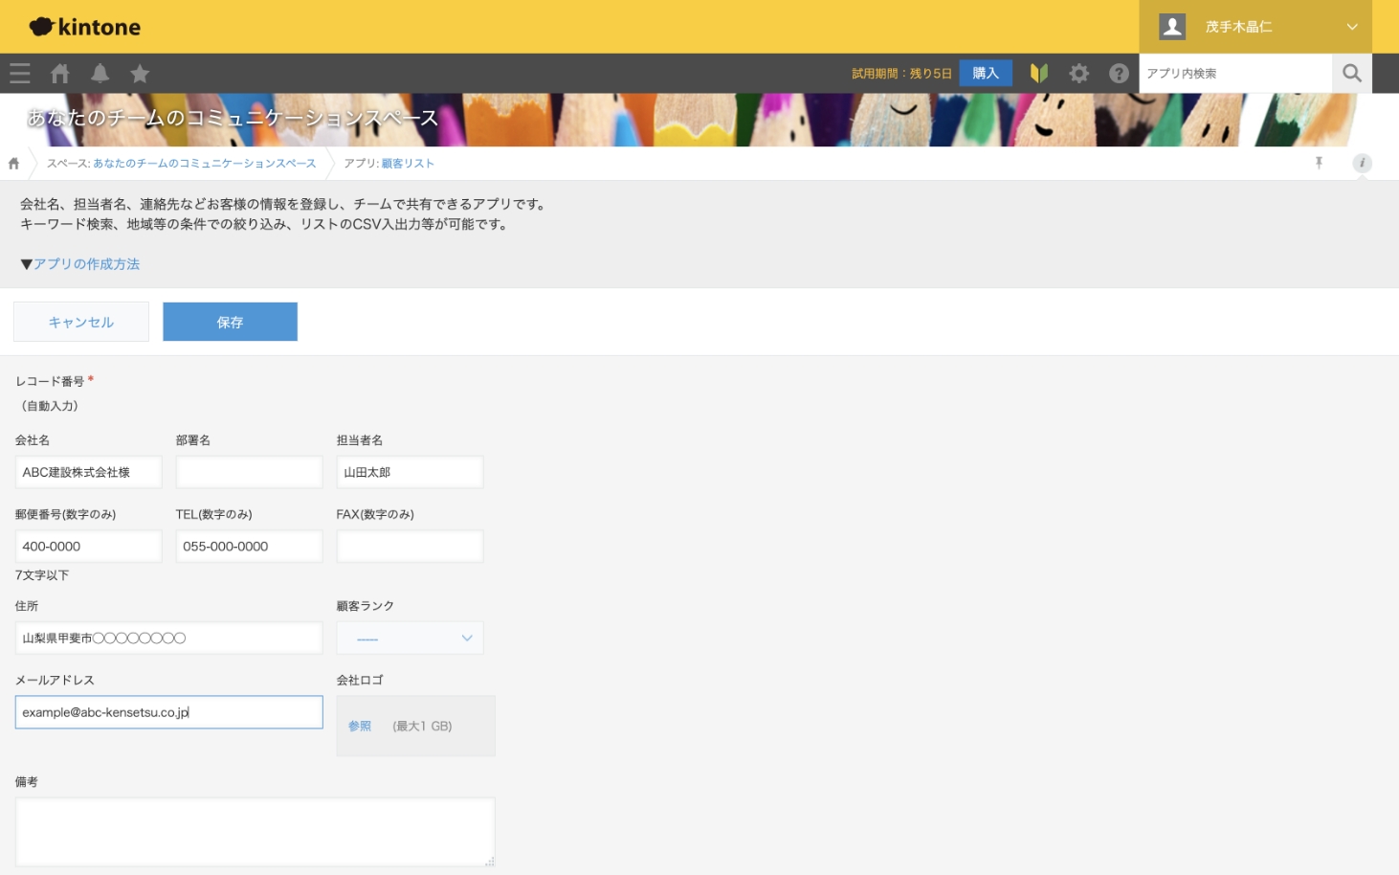Open the hamburger menu icon
This screenshot has width=1399, height=875.
20,74
